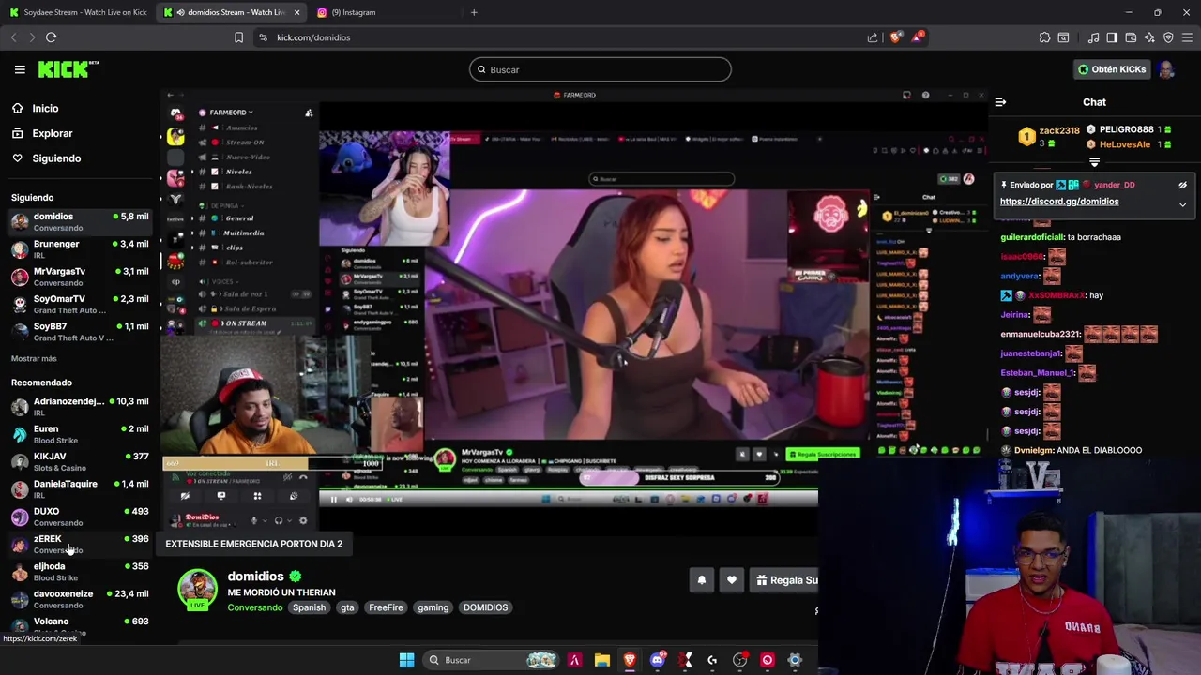The image size is (1201, 675).
Task: Open DanielaTaquire recommended channel
Action: pos(80,488)
